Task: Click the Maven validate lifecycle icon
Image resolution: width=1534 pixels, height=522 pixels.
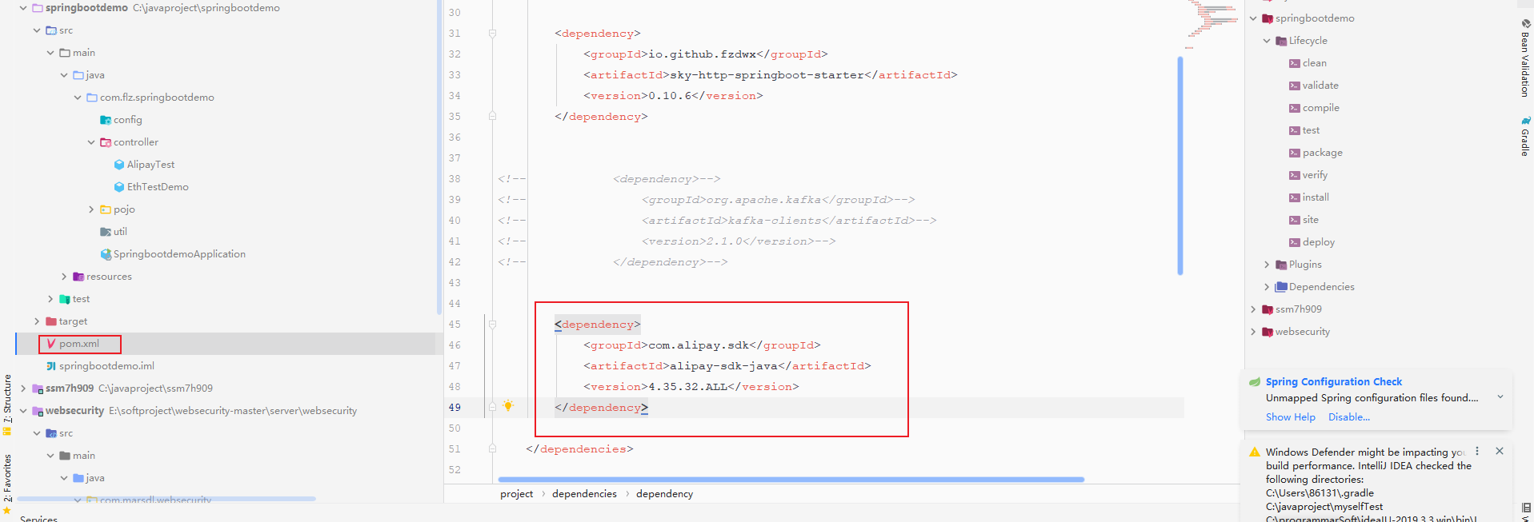Action: click(1294, 86)
